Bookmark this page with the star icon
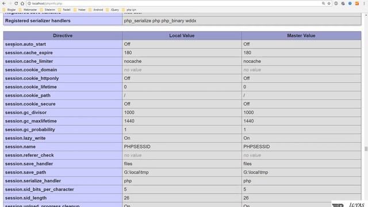Screen dimensions: 368x207 (329, 3)
